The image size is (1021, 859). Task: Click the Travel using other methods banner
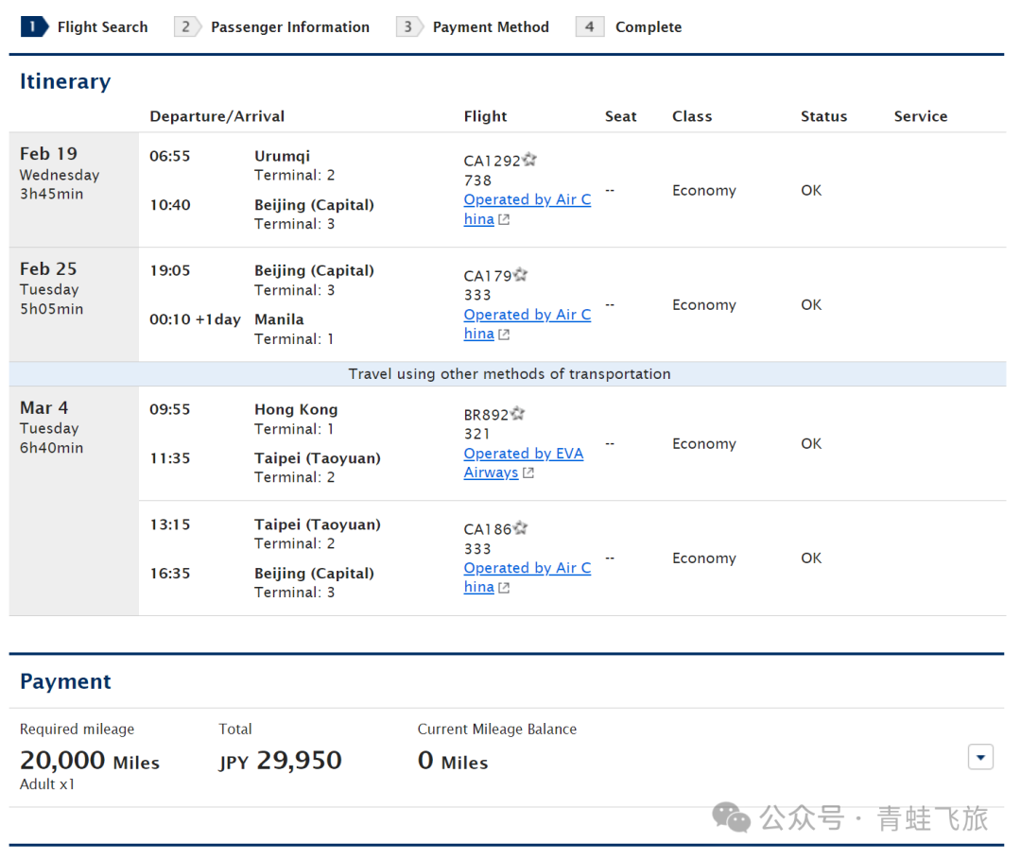pyautogui.click(x=508, y=373)
